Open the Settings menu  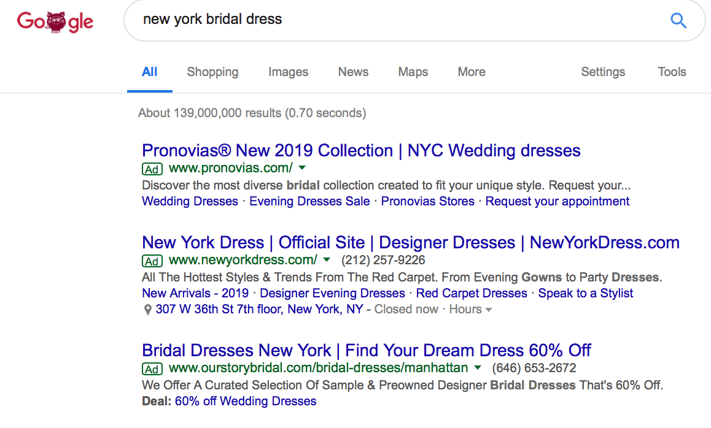[603, 72]
